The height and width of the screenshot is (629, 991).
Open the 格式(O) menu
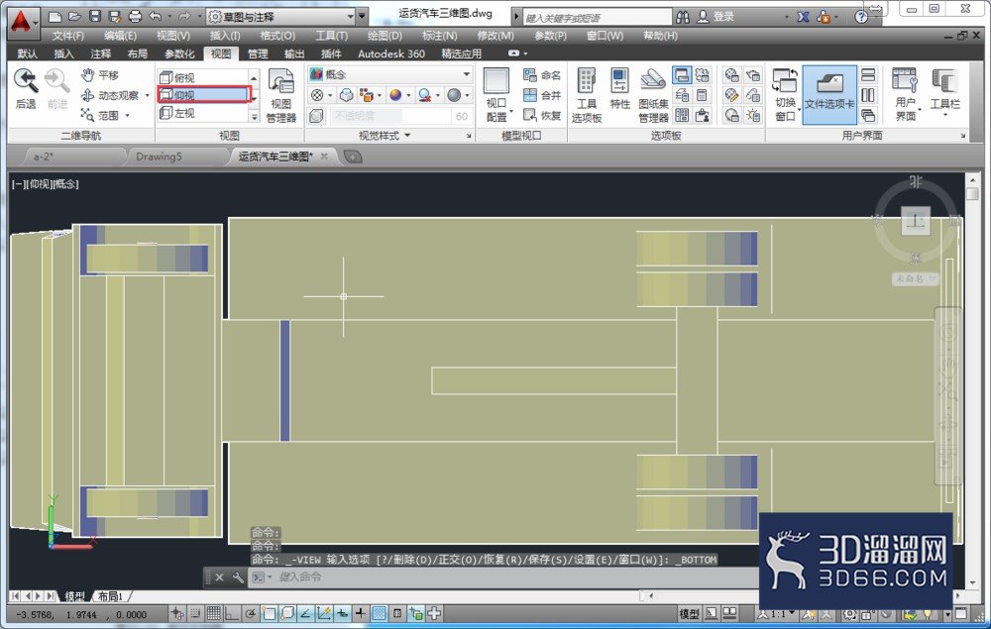pos(277,36)
